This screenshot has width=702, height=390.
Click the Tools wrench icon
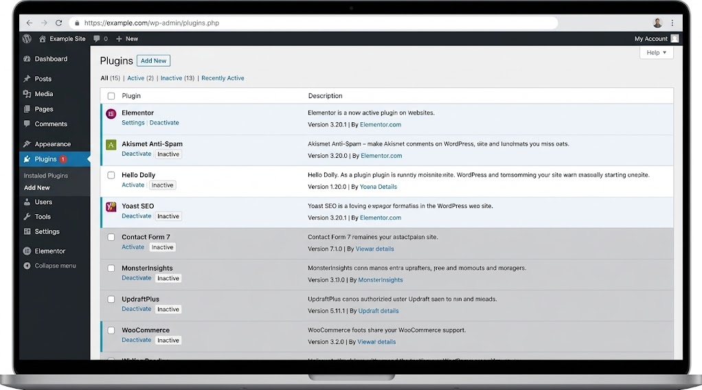(x=27, y=217)
